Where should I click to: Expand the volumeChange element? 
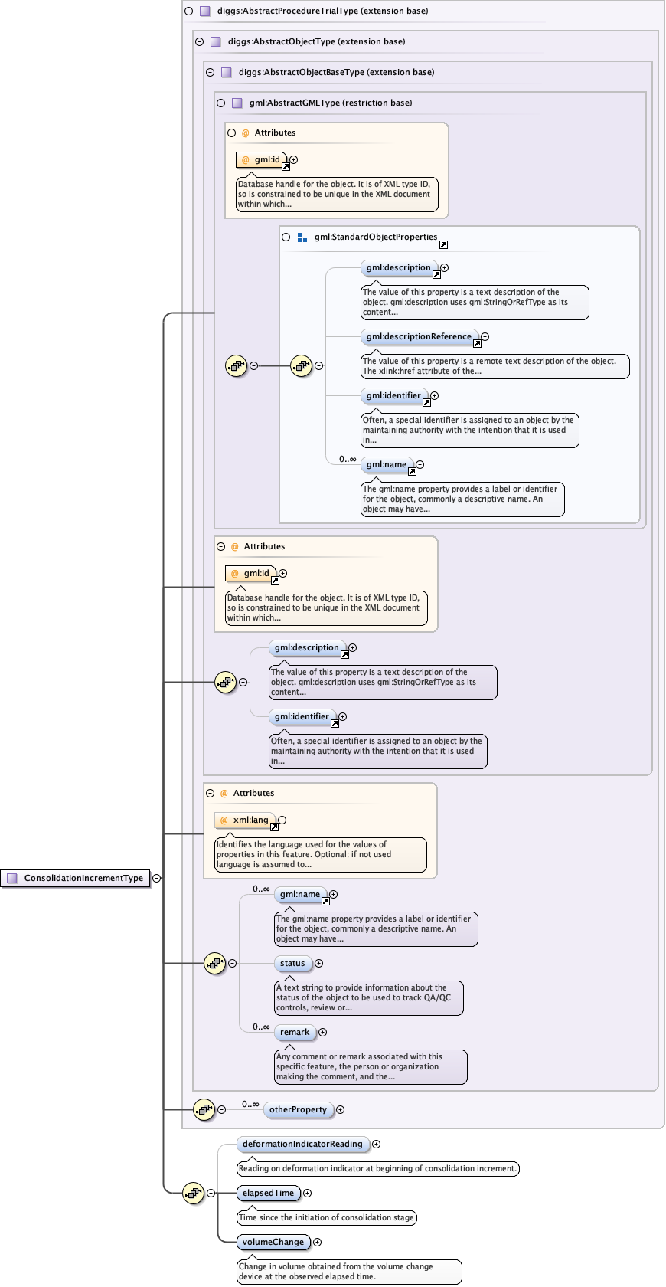pos(317,1243)
